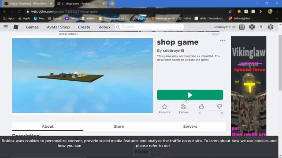
Task: Close the JJSploit Download tab
Action: click(51, 4)
